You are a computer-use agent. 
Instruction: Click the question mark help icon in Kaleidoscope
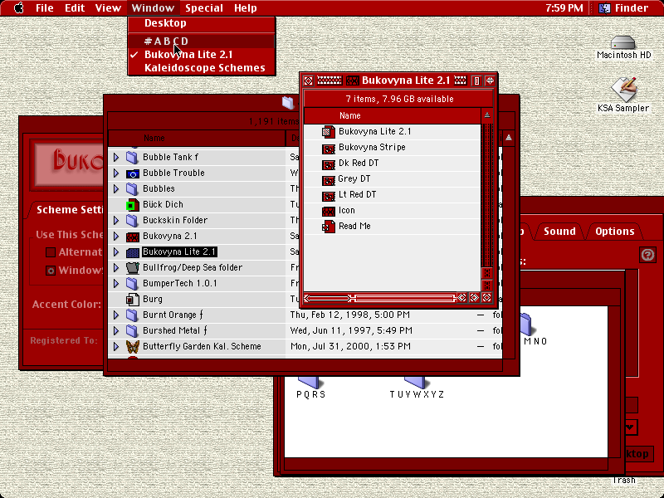[647, 255]
